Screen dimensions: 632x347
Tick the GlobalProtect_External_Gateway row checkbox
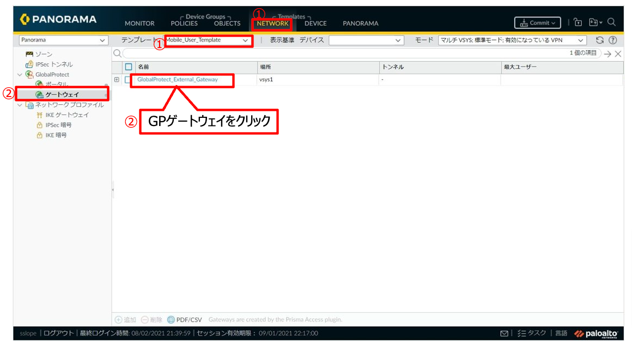click(x=127, y=80)
